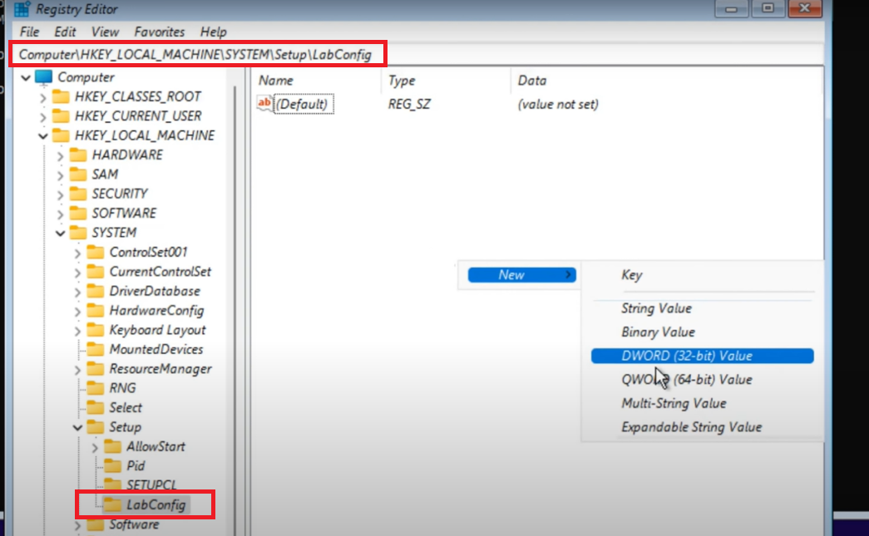Collapse the Computer root node
Viewport: 869px width, 536px height.
[x=26, y=77]
